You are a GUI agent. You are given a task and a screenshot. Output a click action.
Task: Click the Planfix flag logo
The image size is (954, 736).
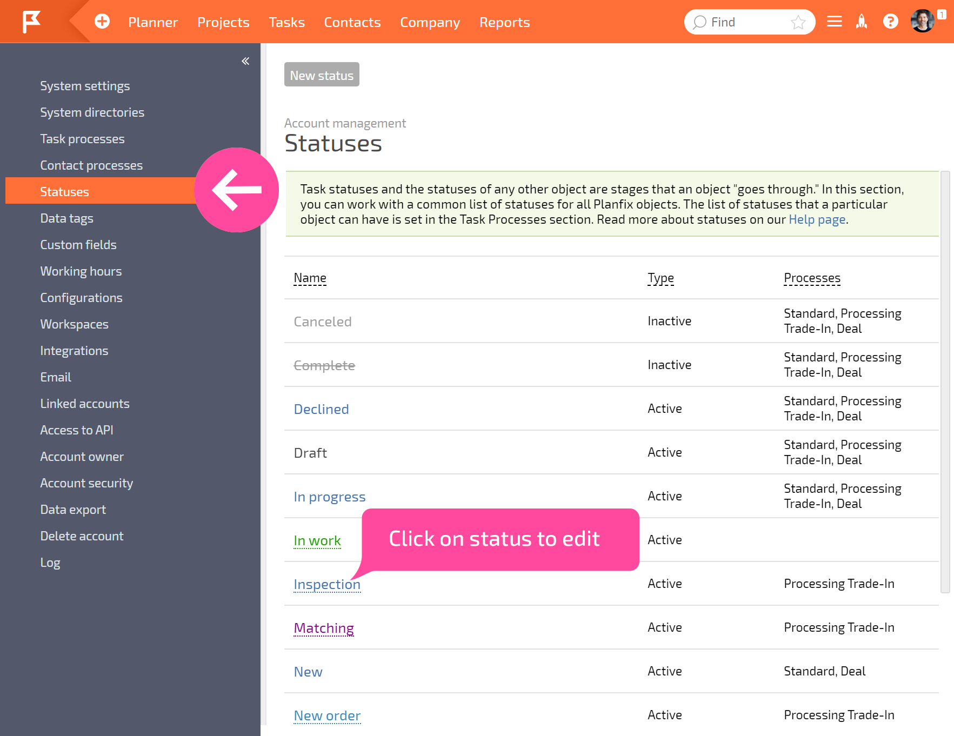point(31,22)
